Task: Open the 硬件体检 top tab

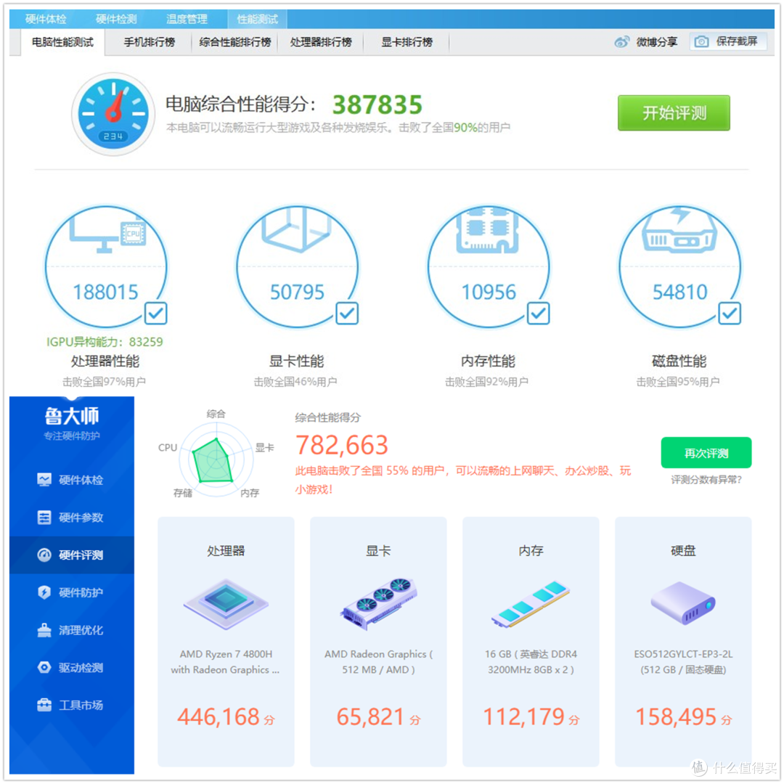Action: 46,19
